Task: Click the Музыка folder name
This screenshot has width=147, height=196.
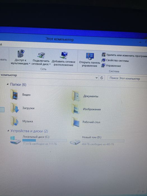Action: (28, 121)
